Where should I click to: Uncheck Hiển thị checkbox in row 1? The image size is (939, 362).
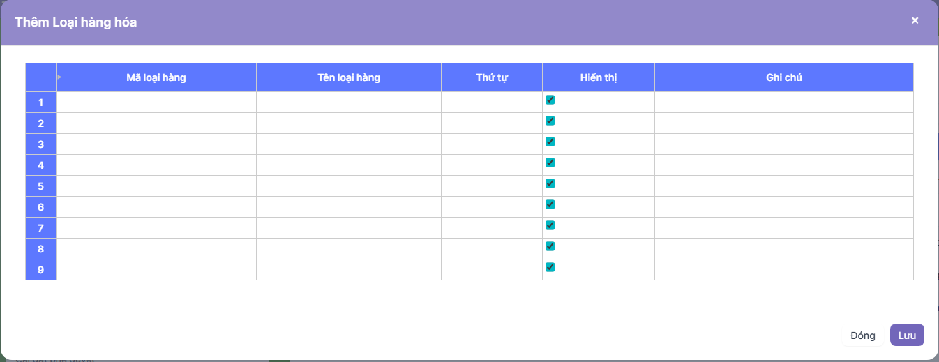click(550, 100)
